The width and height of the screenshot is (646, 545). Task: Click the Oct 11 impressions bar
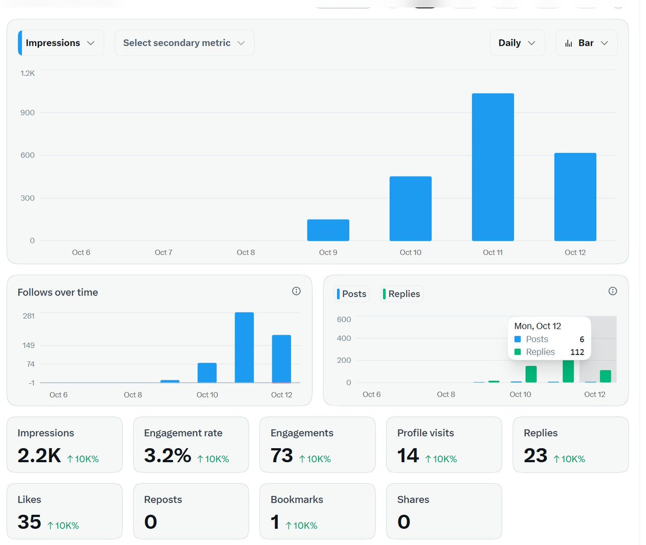[x=493, y=167]
